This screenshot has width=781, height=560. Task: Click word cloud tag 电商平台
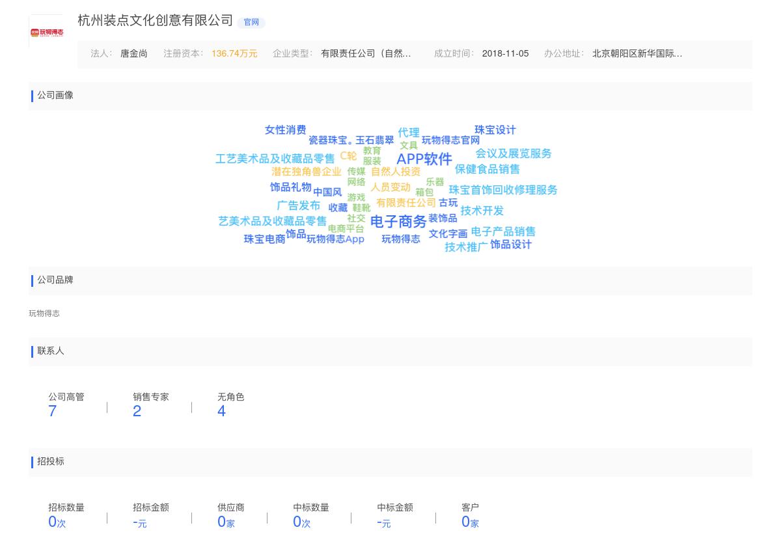346,229
